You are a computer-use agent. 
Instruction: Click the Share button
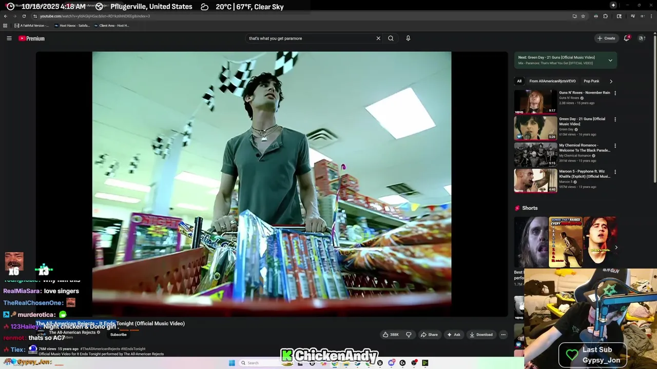429,335
